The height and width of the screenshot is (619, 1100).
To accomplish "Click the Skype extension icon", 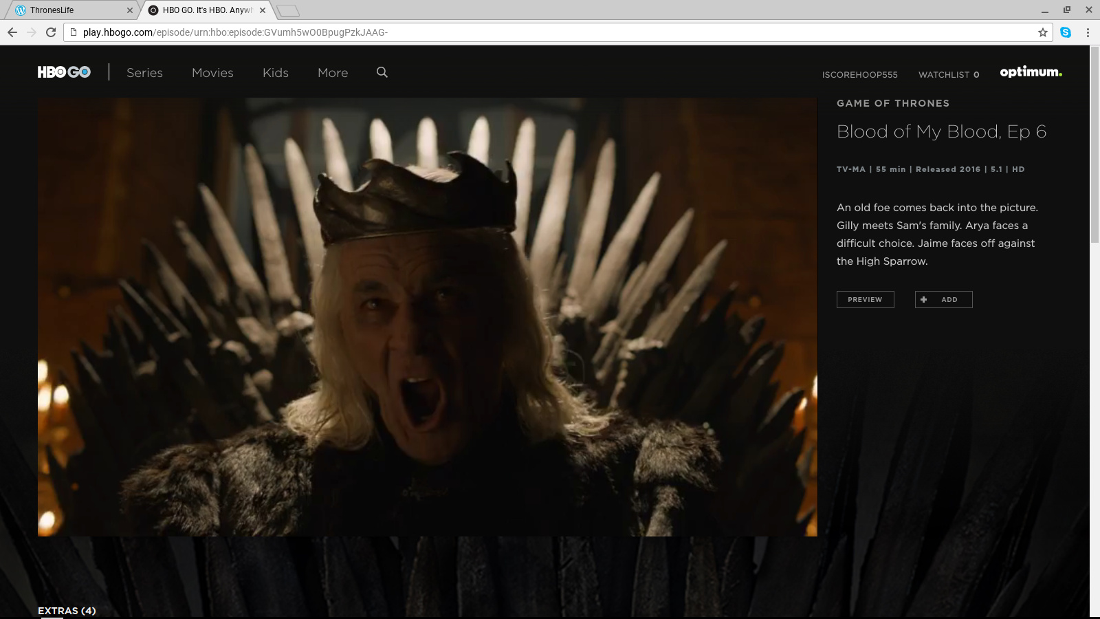I will (1066, 32).
